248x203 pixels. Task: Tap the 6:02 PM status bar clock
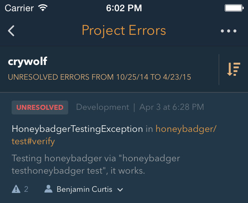[124, 8]
